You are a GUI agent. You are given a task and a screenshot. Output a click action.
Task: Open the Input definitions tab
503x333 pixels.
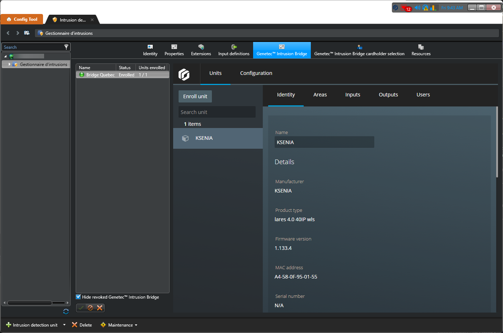pos(234,50)
